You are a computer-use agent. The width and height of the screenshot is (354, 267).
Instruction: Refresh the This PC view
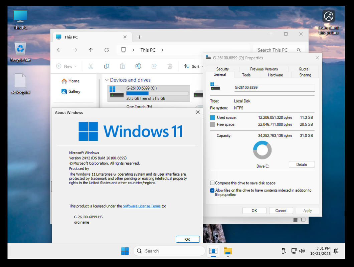pos(107,50)
